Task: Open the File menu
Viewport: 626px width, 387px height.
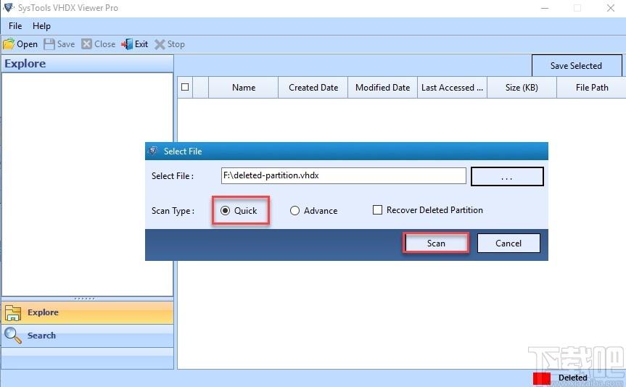Action: (15, 26)
